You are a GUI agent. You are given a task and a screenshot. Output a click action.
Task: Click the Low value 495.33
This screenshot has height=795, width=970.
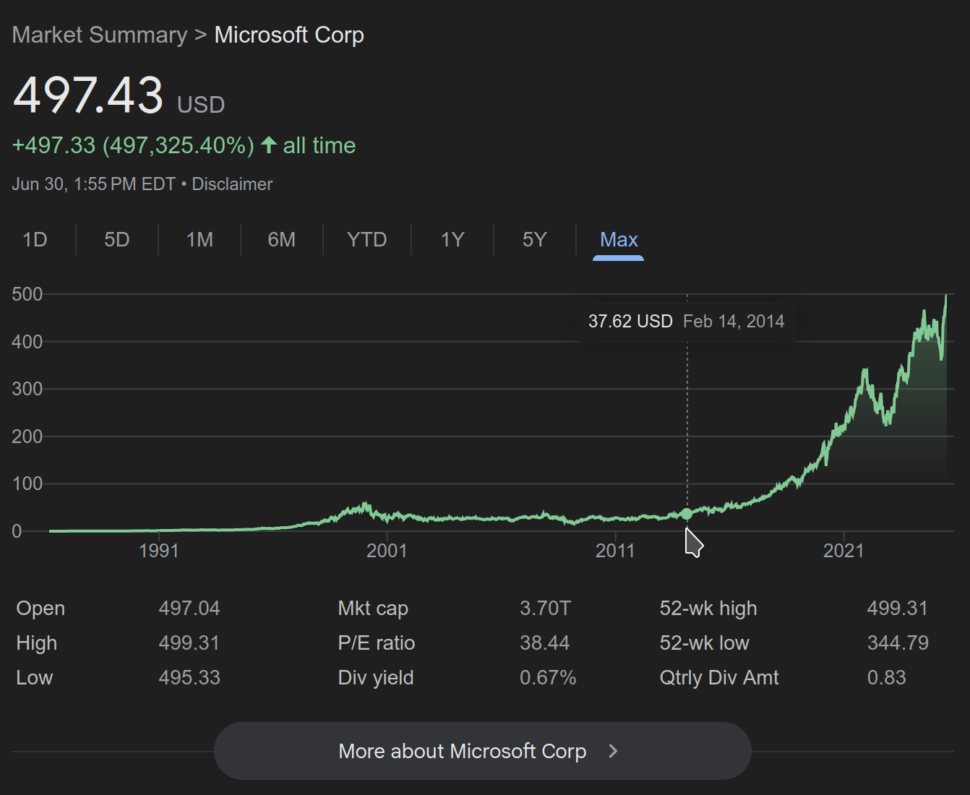[x=189, y=677]
